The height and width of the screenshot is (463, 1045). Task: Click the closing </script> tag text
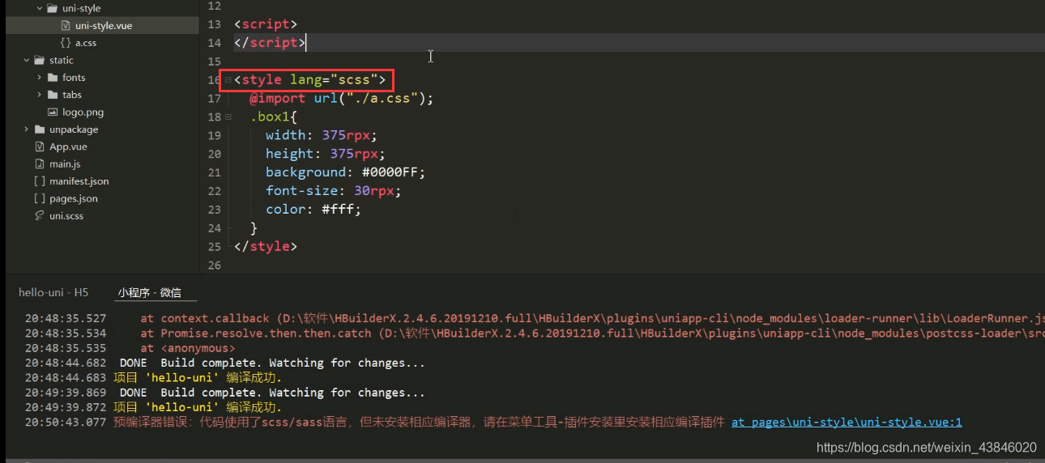(x=270, y=43)
